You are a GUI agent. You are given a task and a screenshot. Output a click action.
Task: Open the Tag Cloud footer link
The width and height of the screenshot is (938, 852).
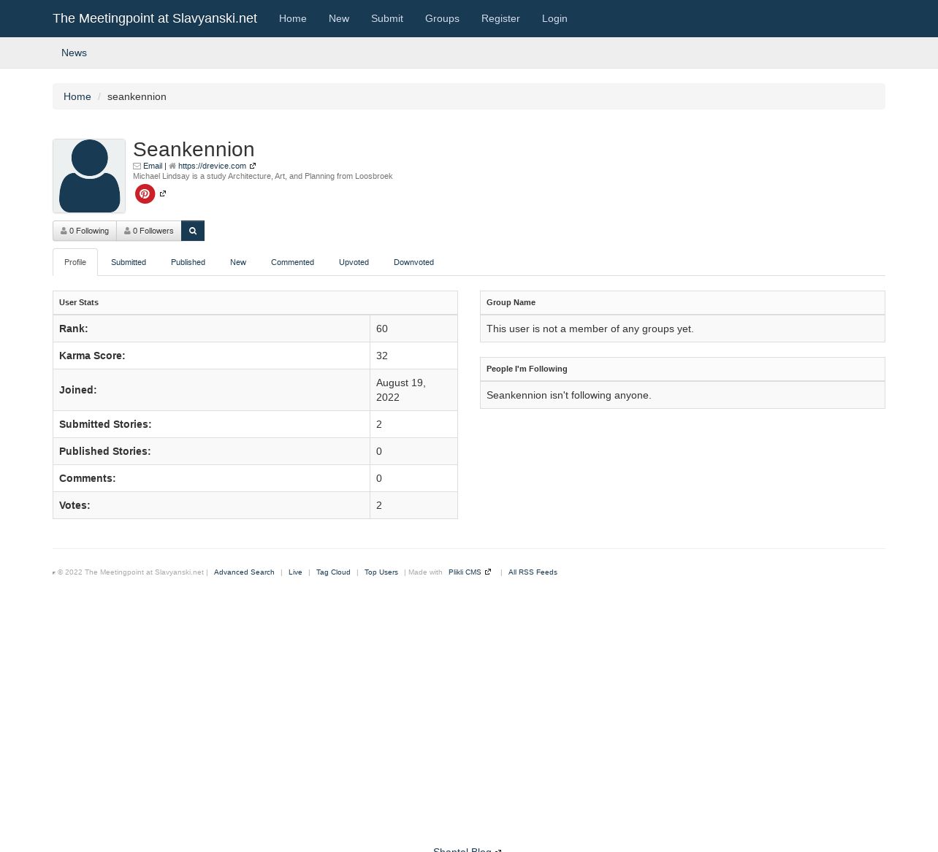click(x=333, y=572)
